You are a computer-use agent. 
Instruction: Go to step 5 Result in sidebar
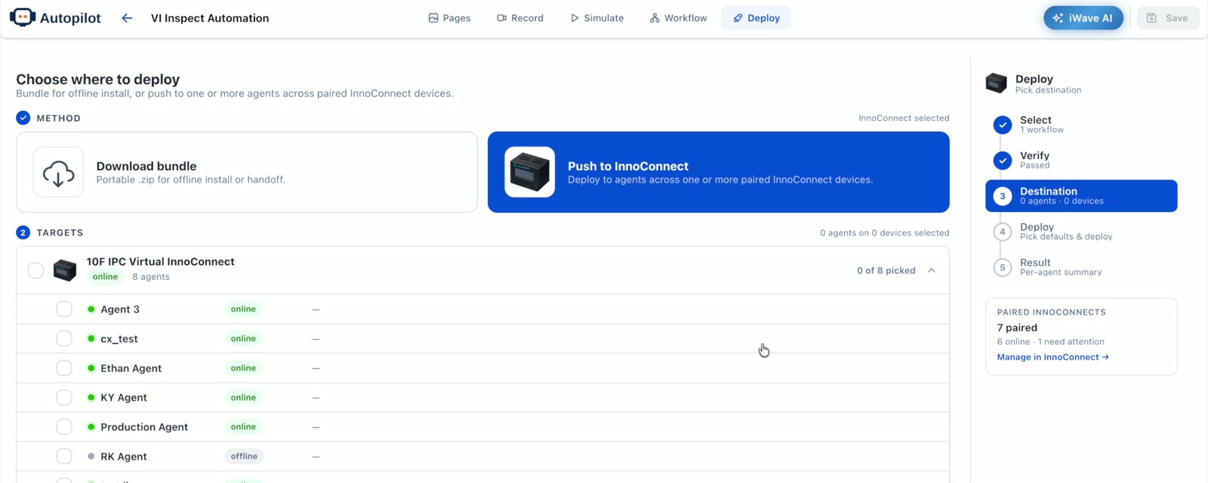click(1080, 266)
